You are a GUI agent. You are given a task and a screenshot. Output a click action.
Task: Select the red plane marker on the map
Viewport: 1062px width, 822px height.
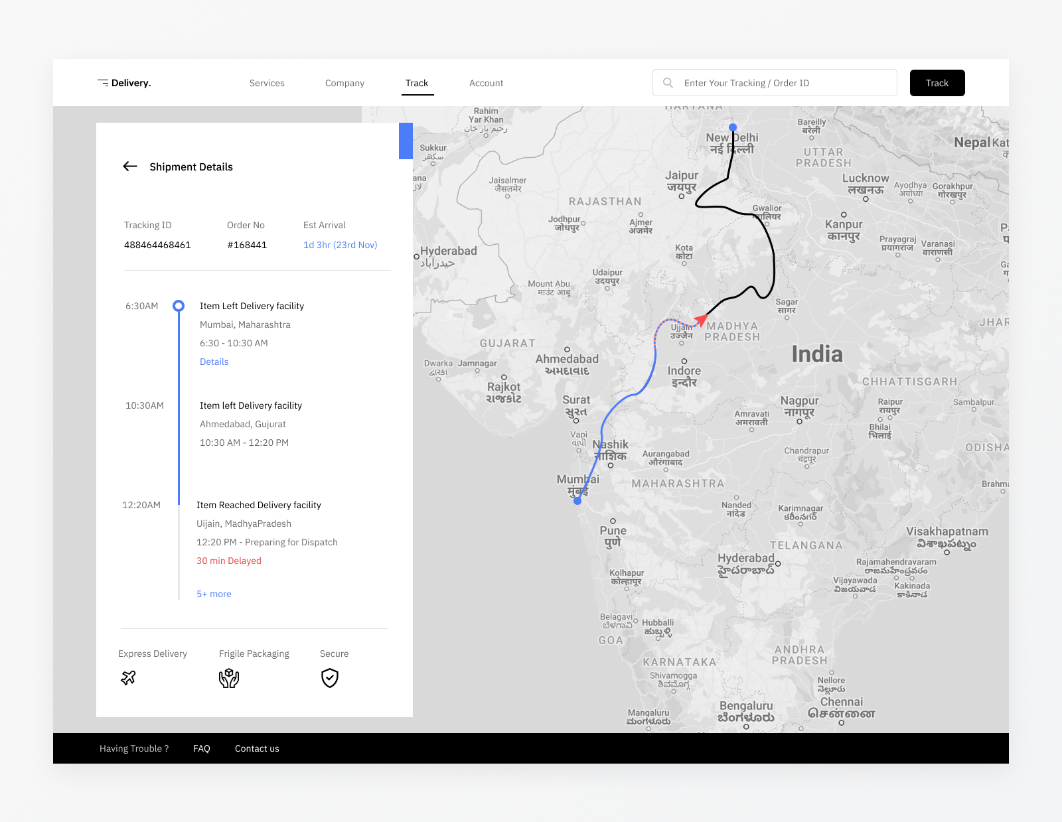(701, 319)
